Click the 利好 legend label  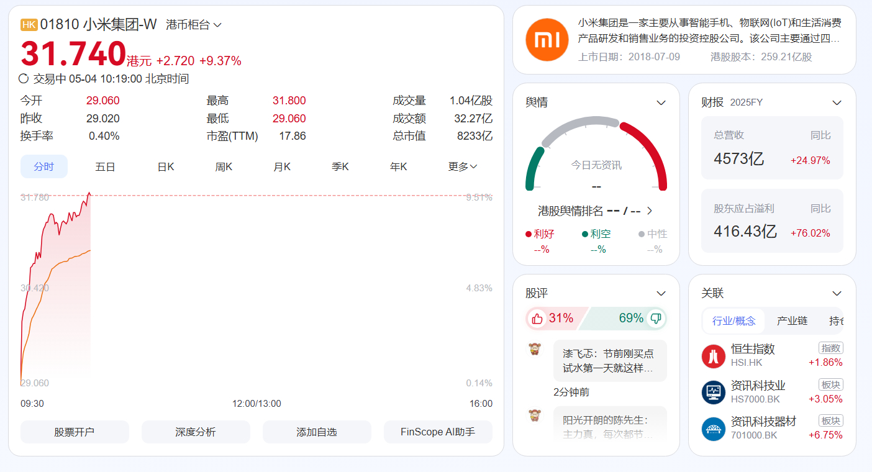(540, 234)
